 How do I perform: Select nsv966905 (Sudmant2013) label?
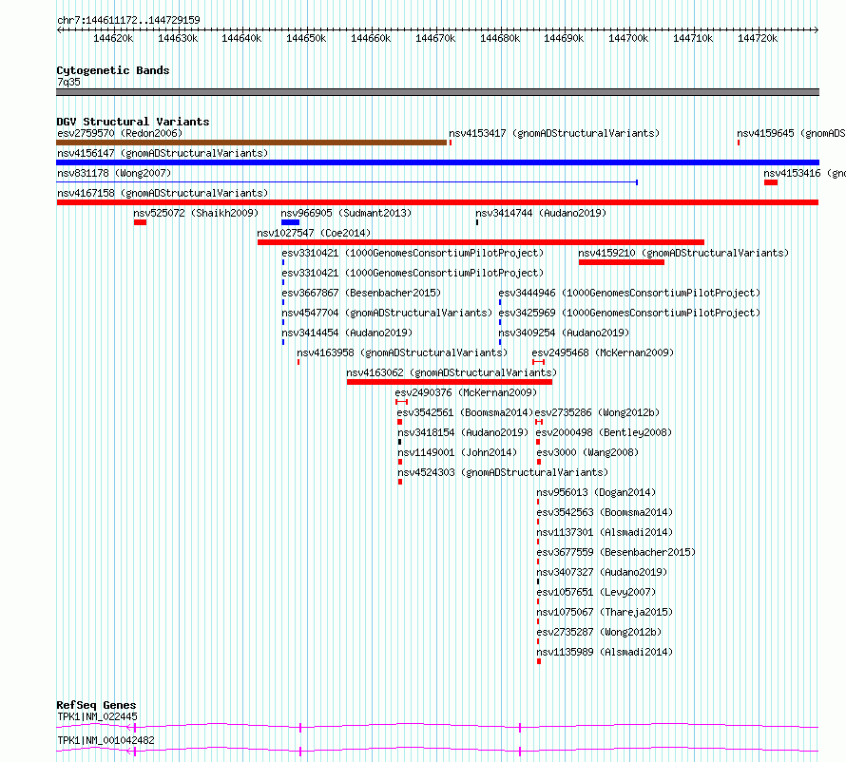click(x=346, y=213)
